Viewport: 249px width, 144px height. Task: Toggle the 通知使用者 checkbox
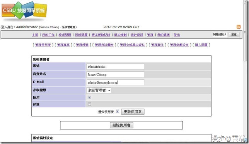118,111
